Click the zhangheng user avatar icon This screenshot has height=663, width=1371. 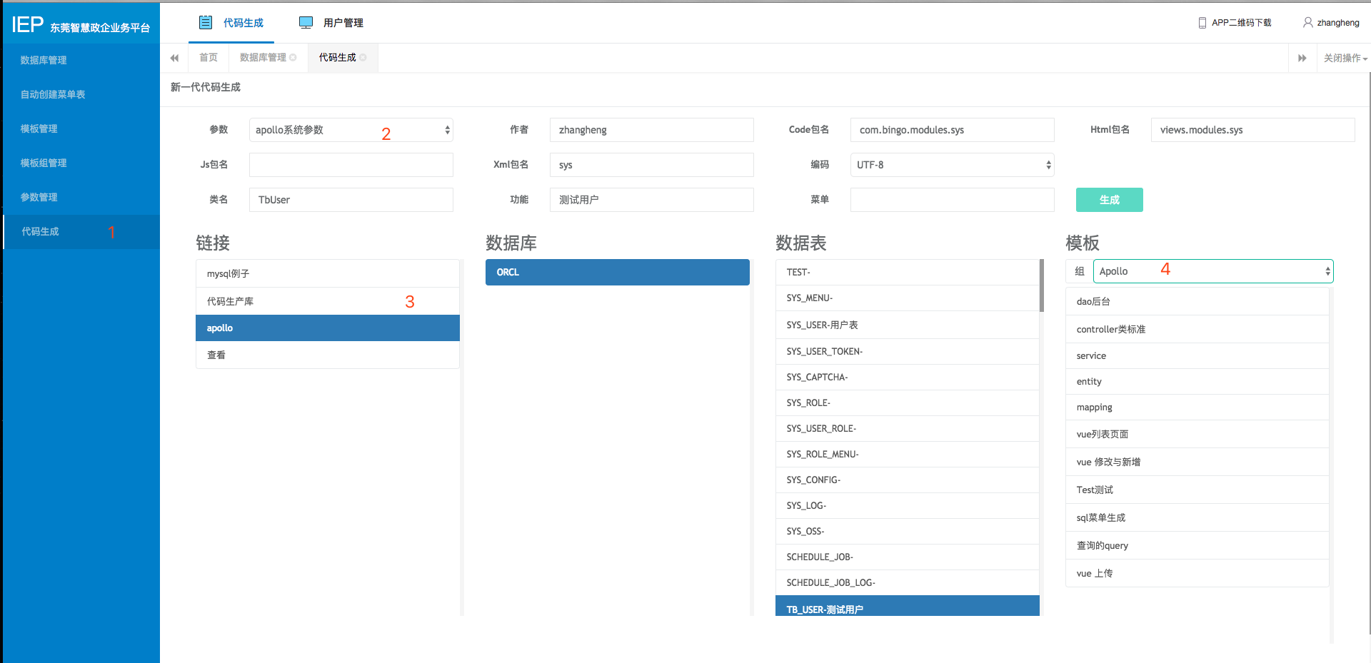coord(1308,22)
